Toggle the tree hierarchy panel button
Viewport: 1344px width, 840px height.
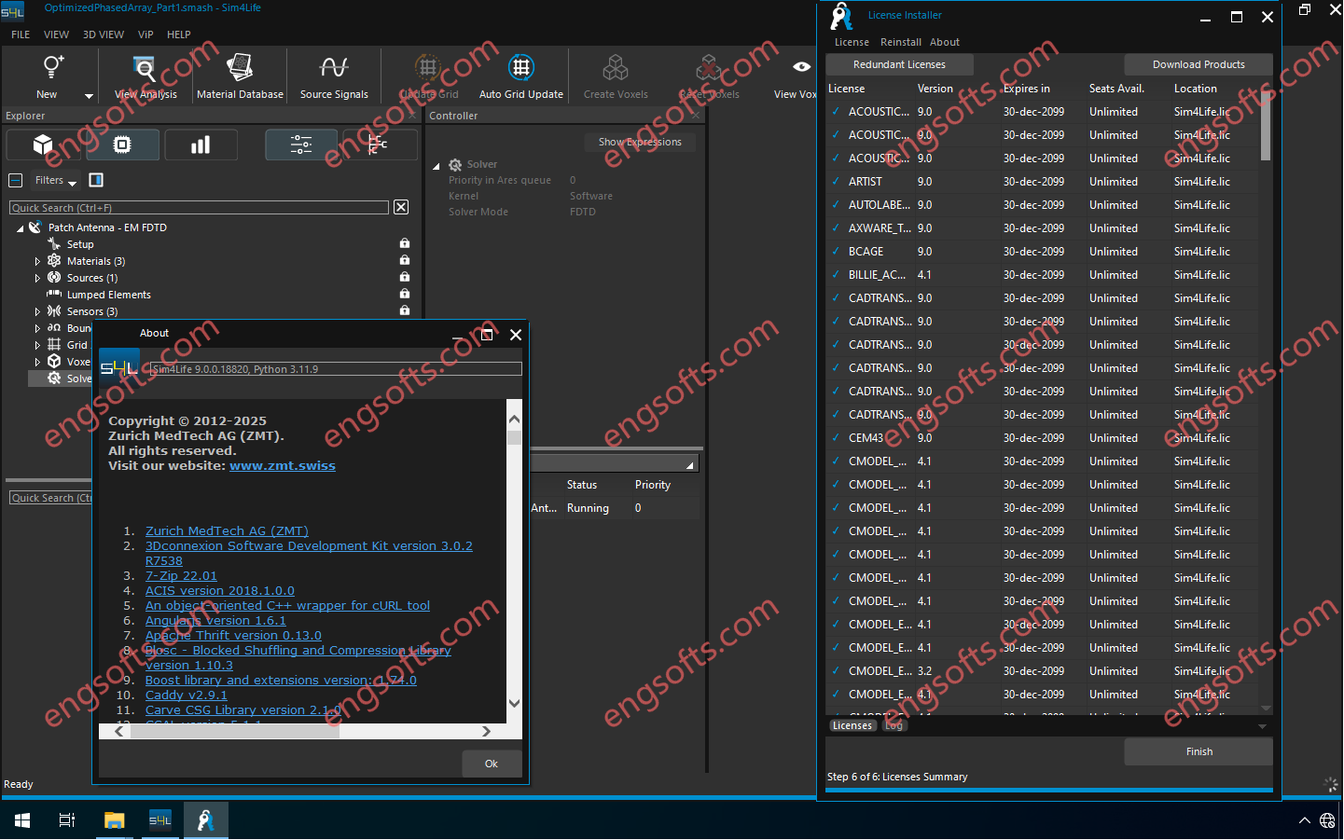pyautogui.click(x=378, y=145)
